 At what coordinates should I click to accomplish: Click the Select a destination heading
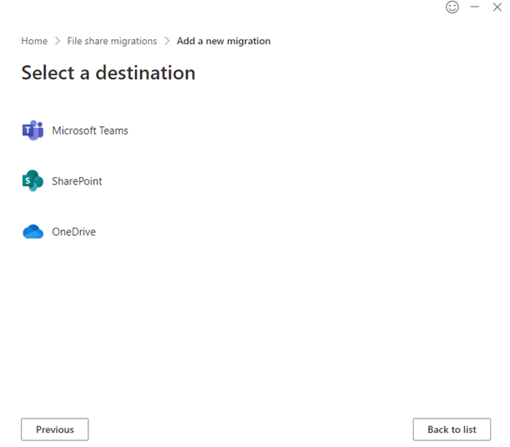(108, 73)
